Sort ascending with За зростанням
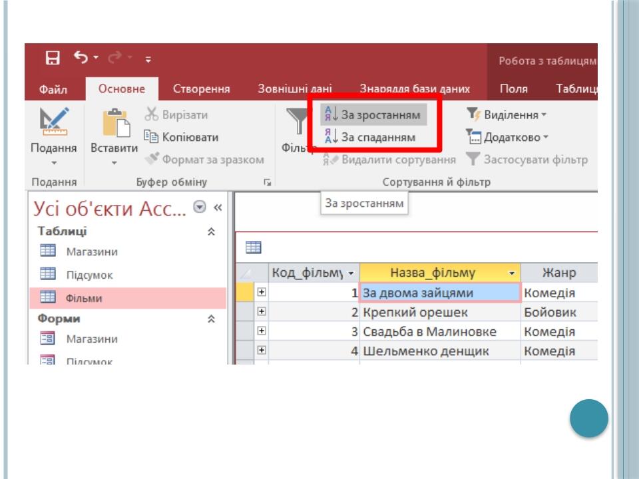This screenshot has height=479, width=639. click(x=373, y=114)
